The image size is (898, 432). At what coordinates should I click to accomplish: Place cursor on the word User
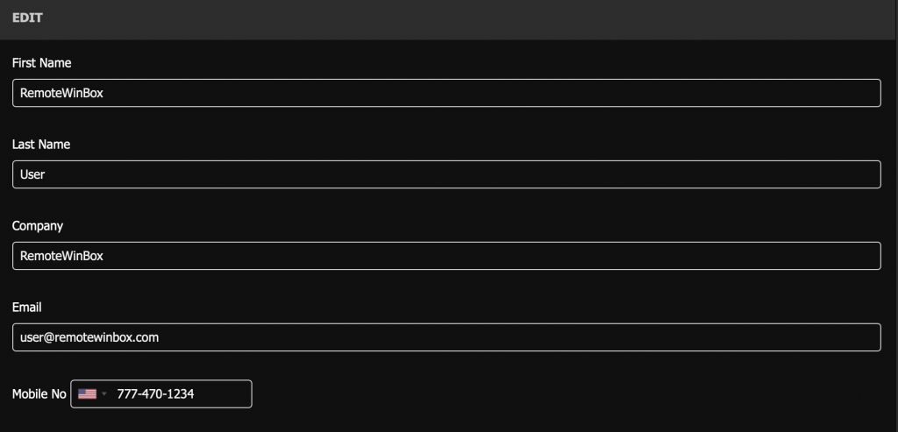[32, 174]
